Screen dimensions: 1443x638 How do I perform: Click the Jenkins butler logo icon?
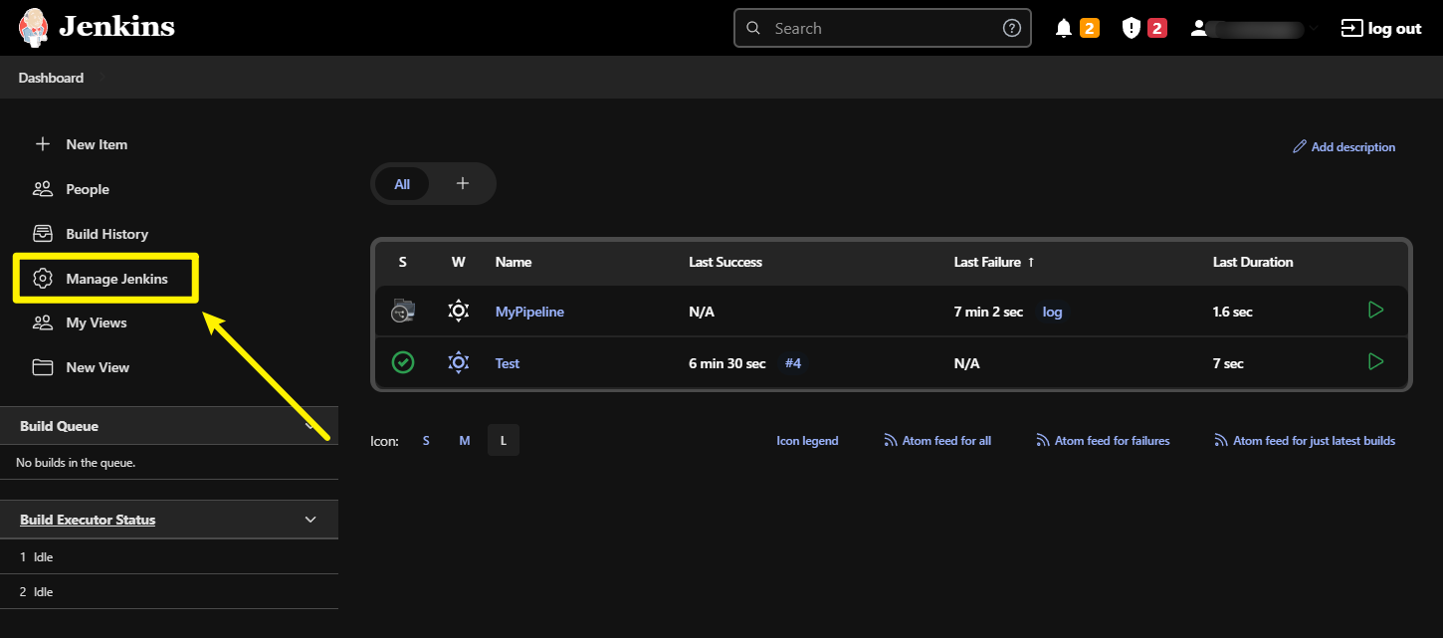tap(33, 28)
